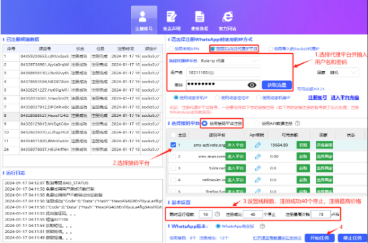The width and height of the screenshot is (368, 243).
Task: Edit API key for 5sim.net pencil icon
Action: [x=258, y=168]
